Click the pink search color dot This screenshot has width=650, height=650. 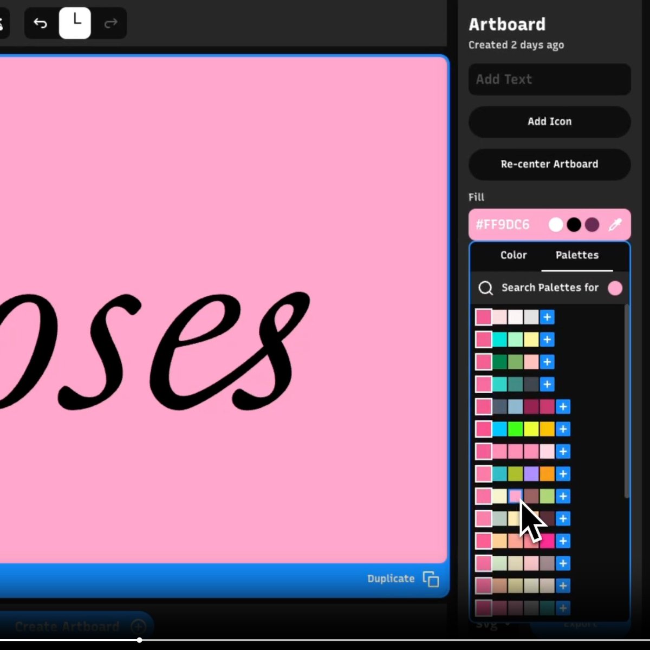(615, 288)
